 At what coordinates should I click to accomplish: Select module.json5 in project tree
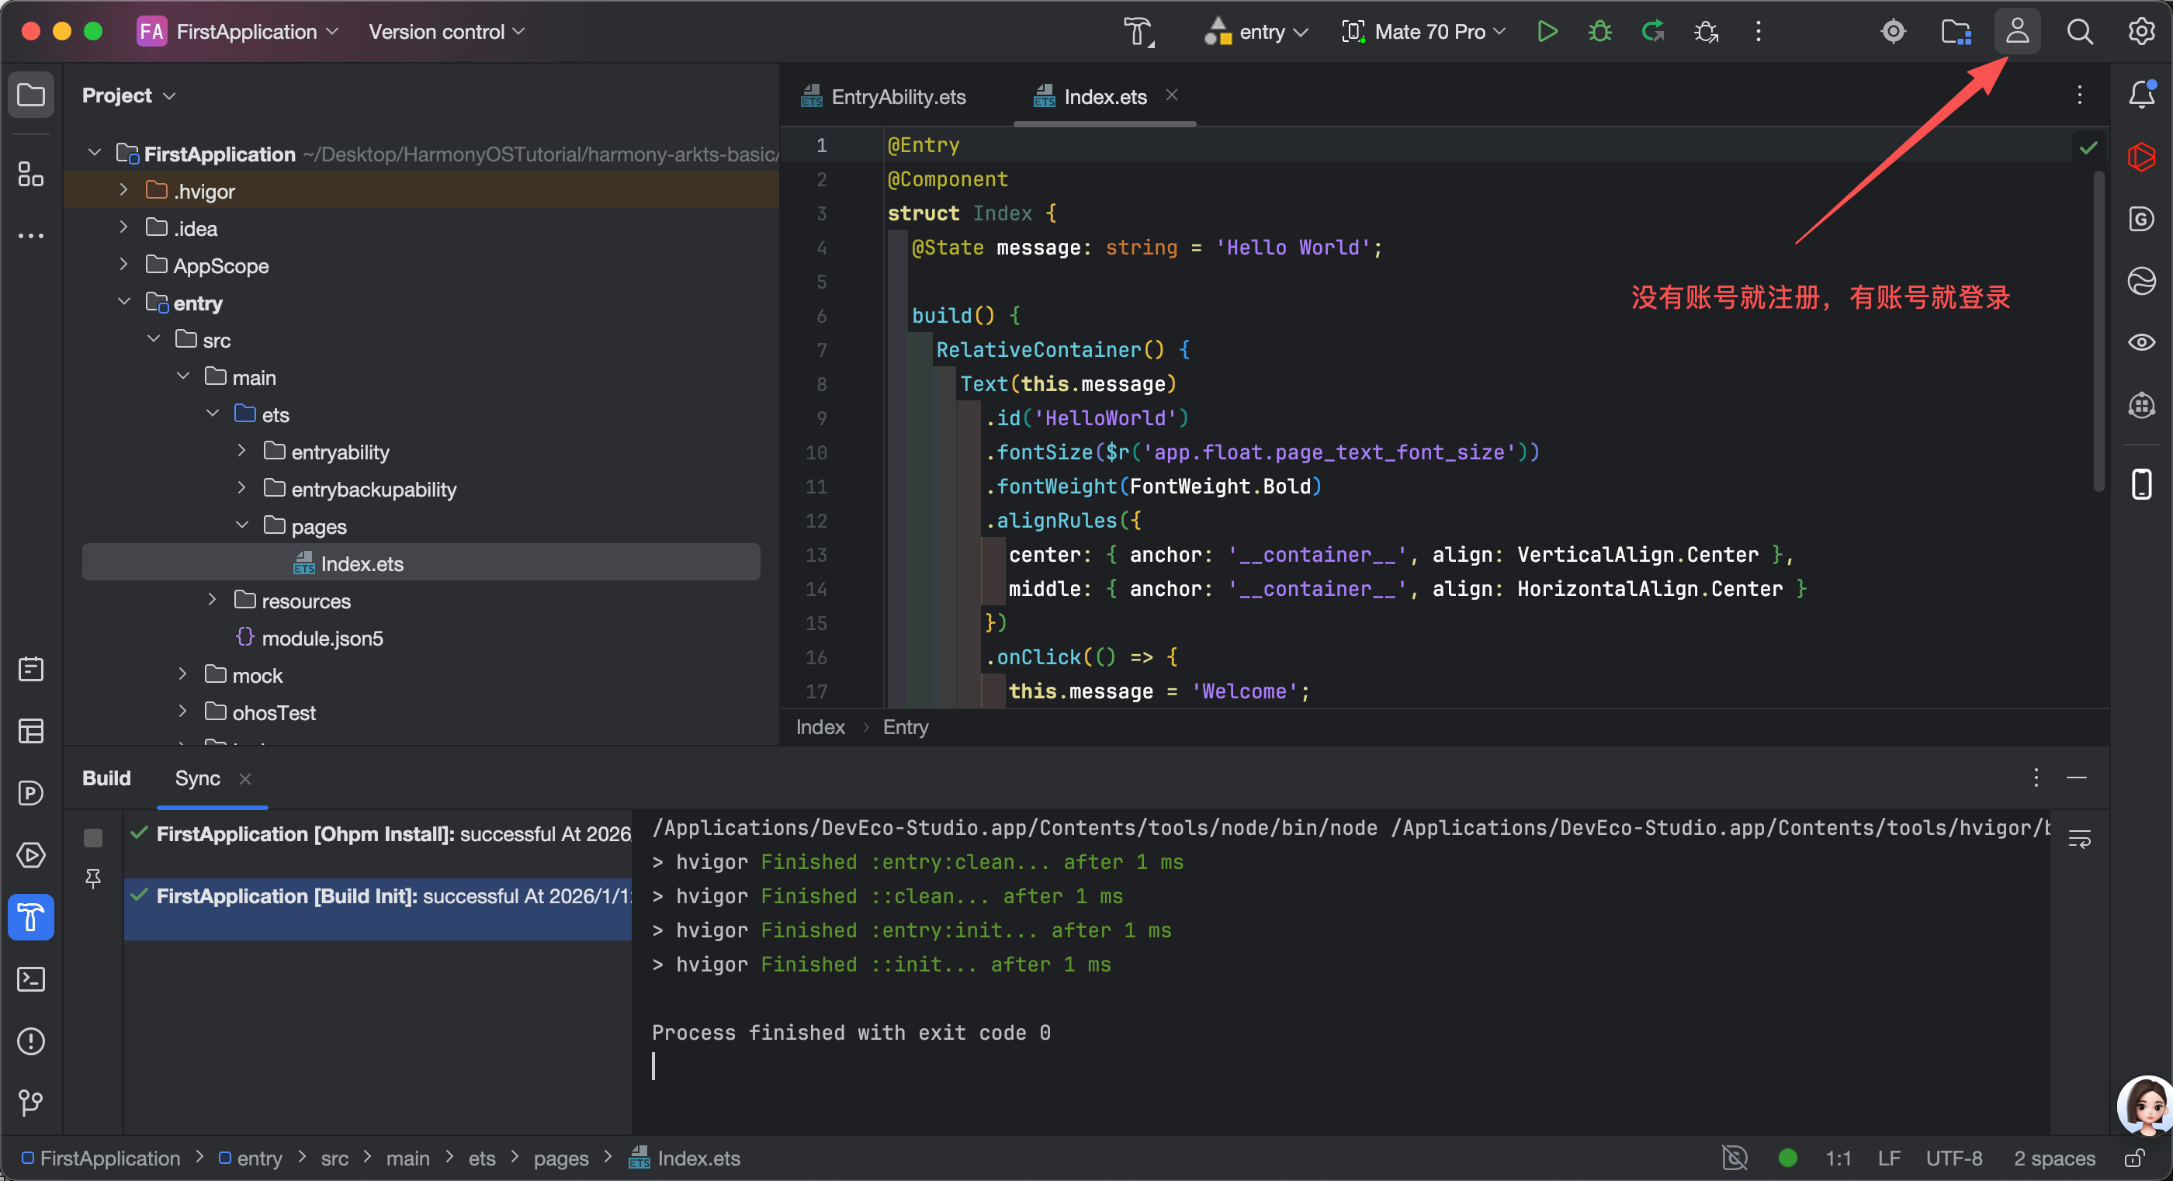tap(321, 639)
